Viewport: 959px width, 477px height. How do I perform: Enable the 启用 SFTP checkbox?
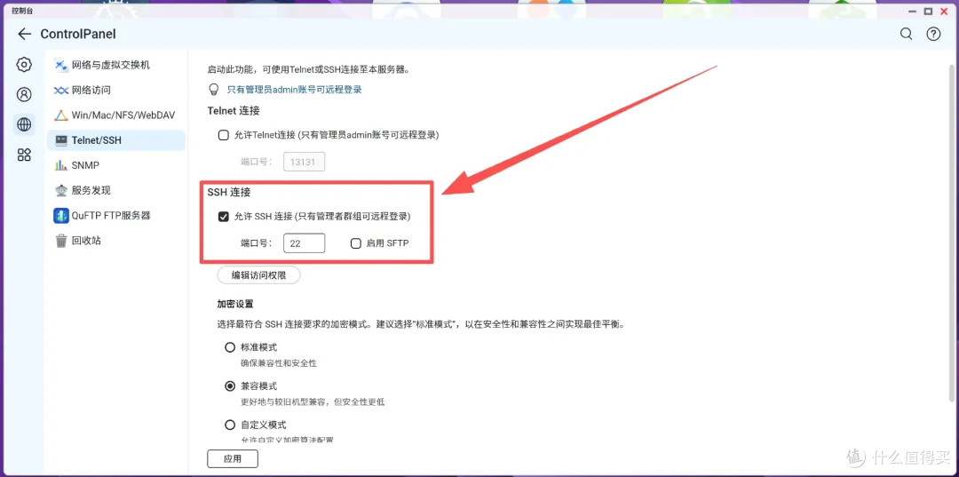tap(355, 243)
